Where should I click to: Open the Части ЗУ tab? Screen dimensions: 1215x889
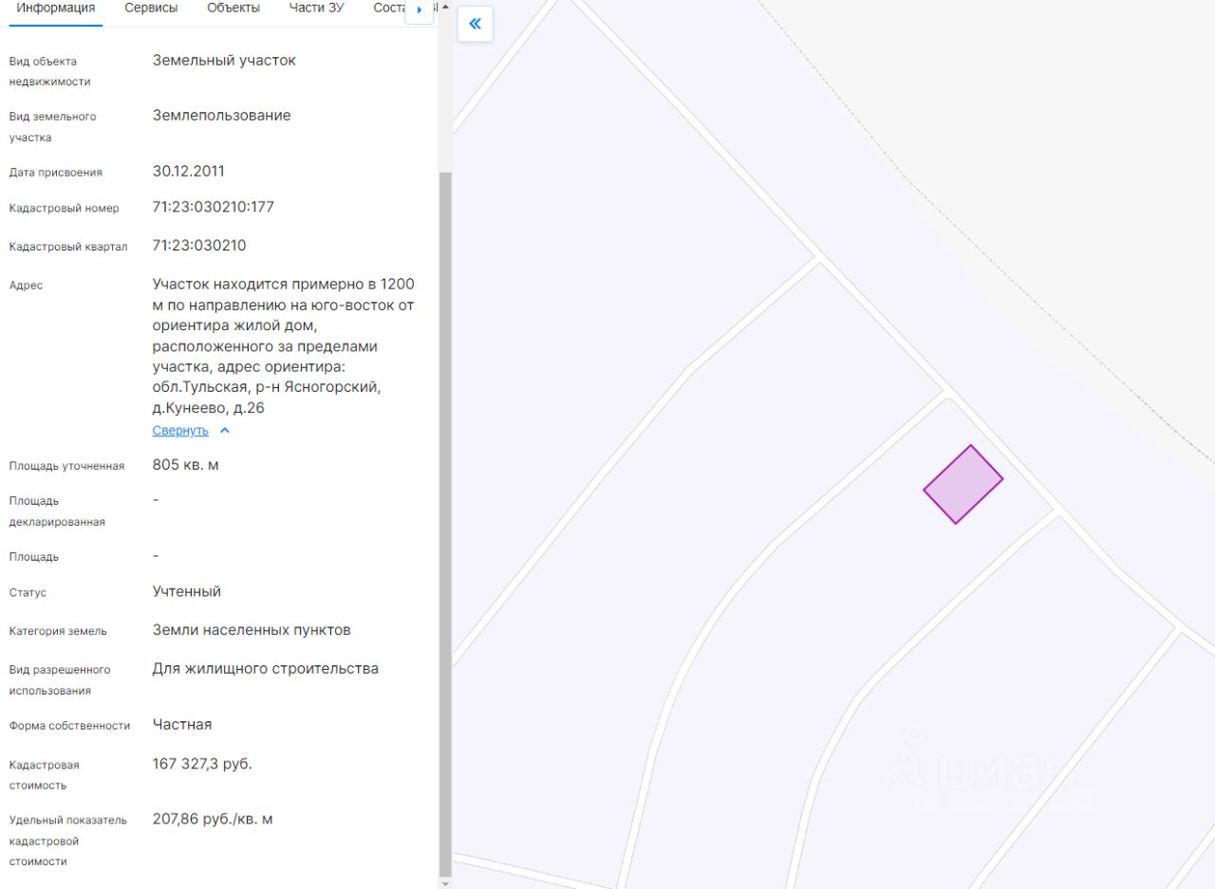coord(317,9)
